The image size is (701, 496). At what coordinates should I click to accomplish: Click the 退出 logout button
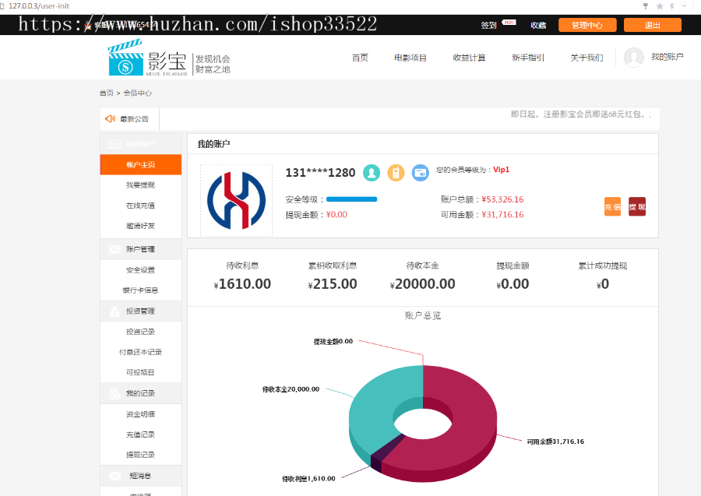coord(652,24)
